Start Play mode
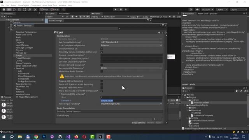The height and width of the screenshot is (140, 249). (x=116, y=9)
